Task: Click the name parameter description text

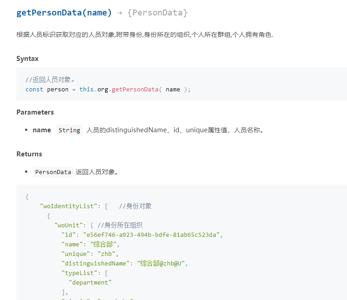Action: click(175, 130)
